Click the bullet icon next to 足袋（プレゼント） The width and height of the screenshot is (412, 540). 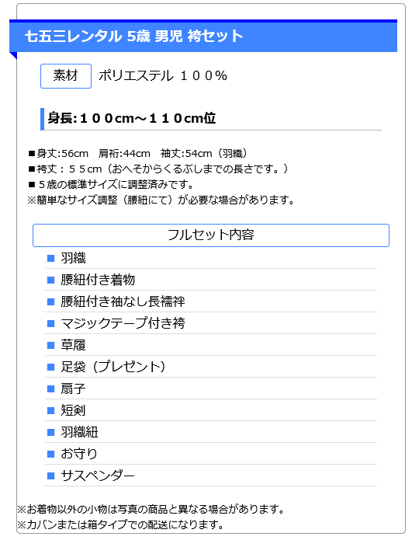(51, 367)
